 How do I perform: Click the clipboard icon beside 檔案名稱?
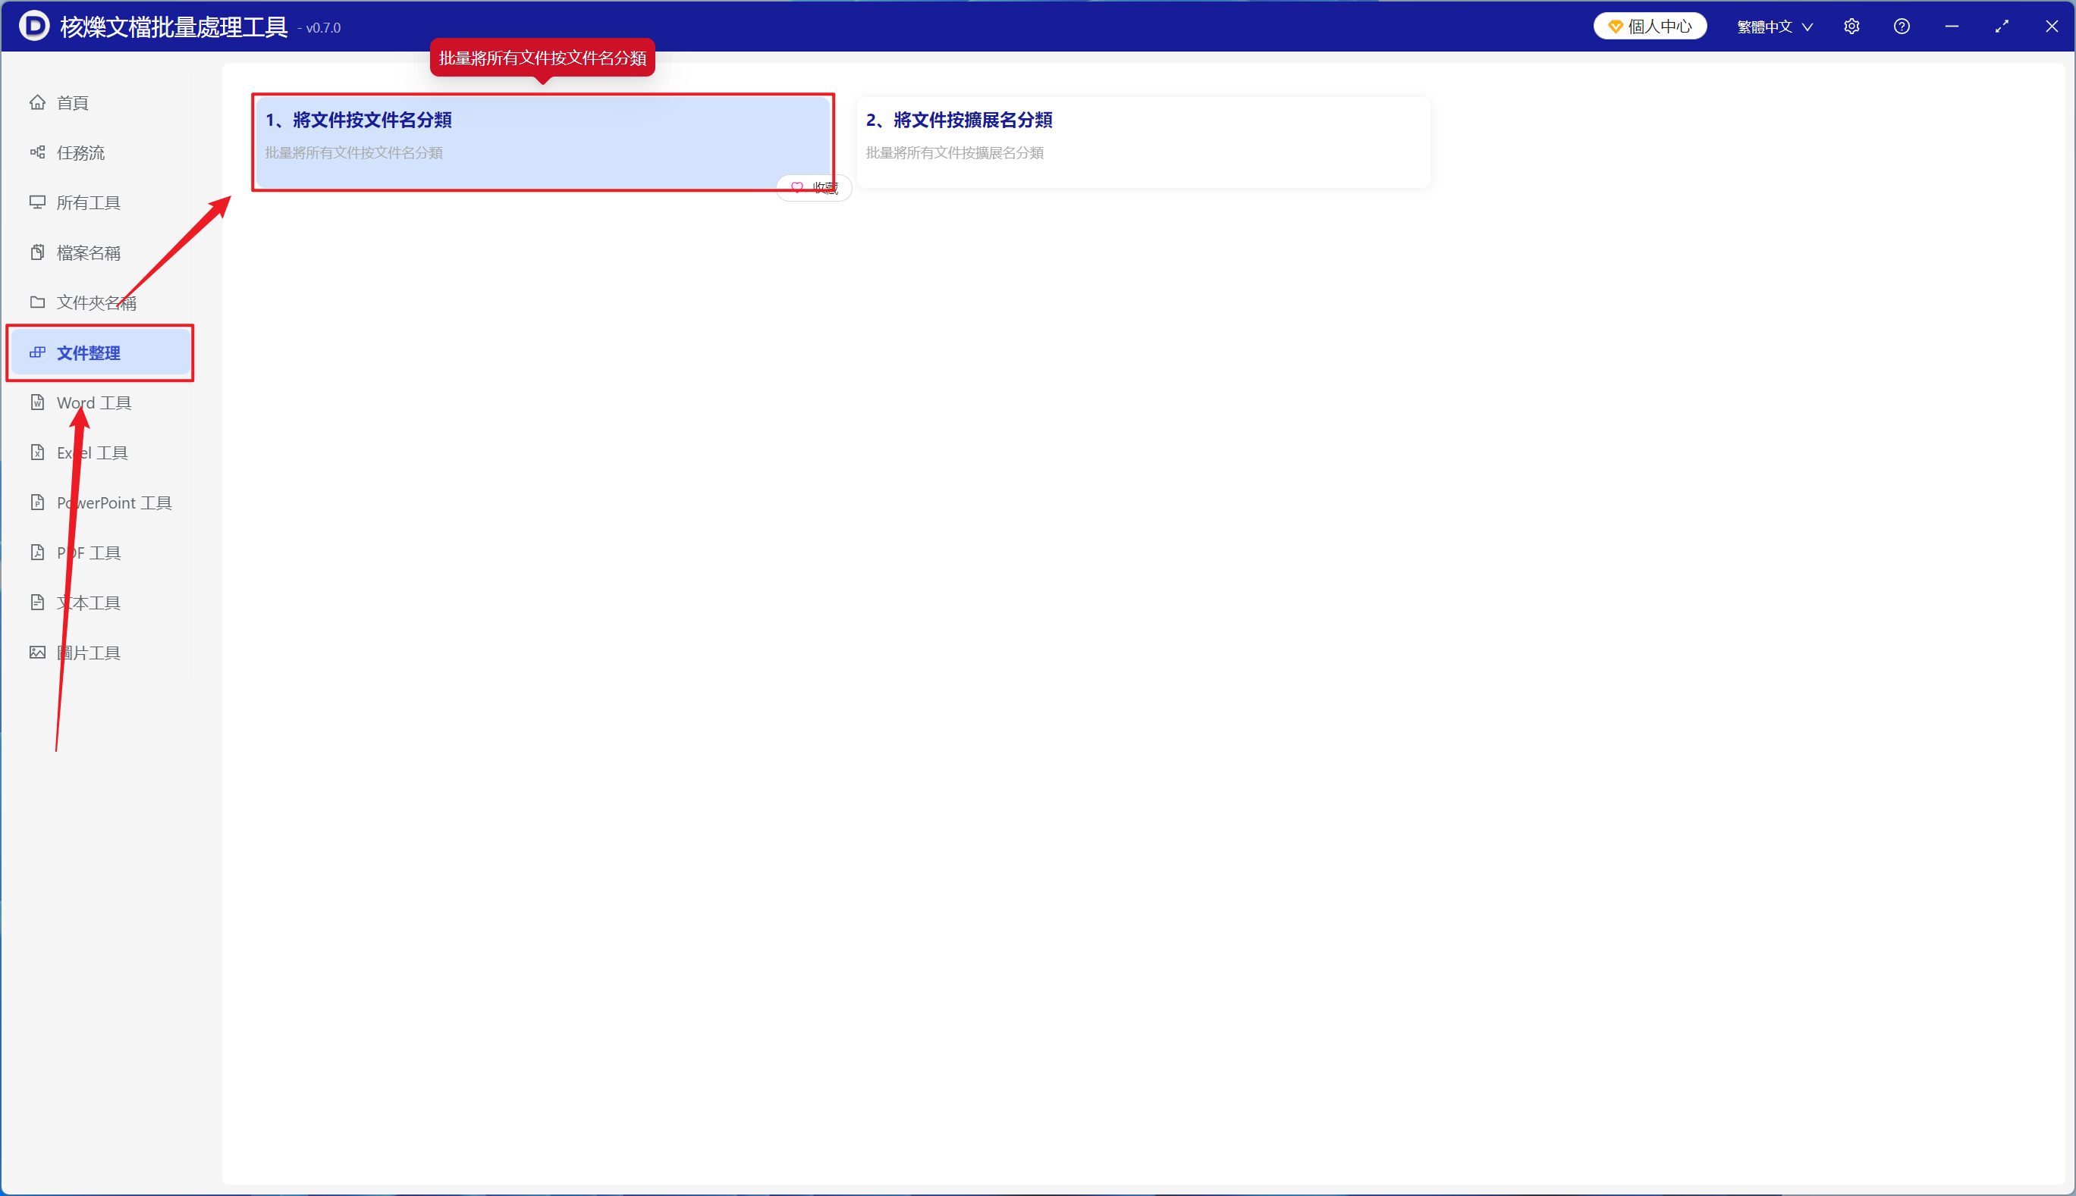coord(37,252)
